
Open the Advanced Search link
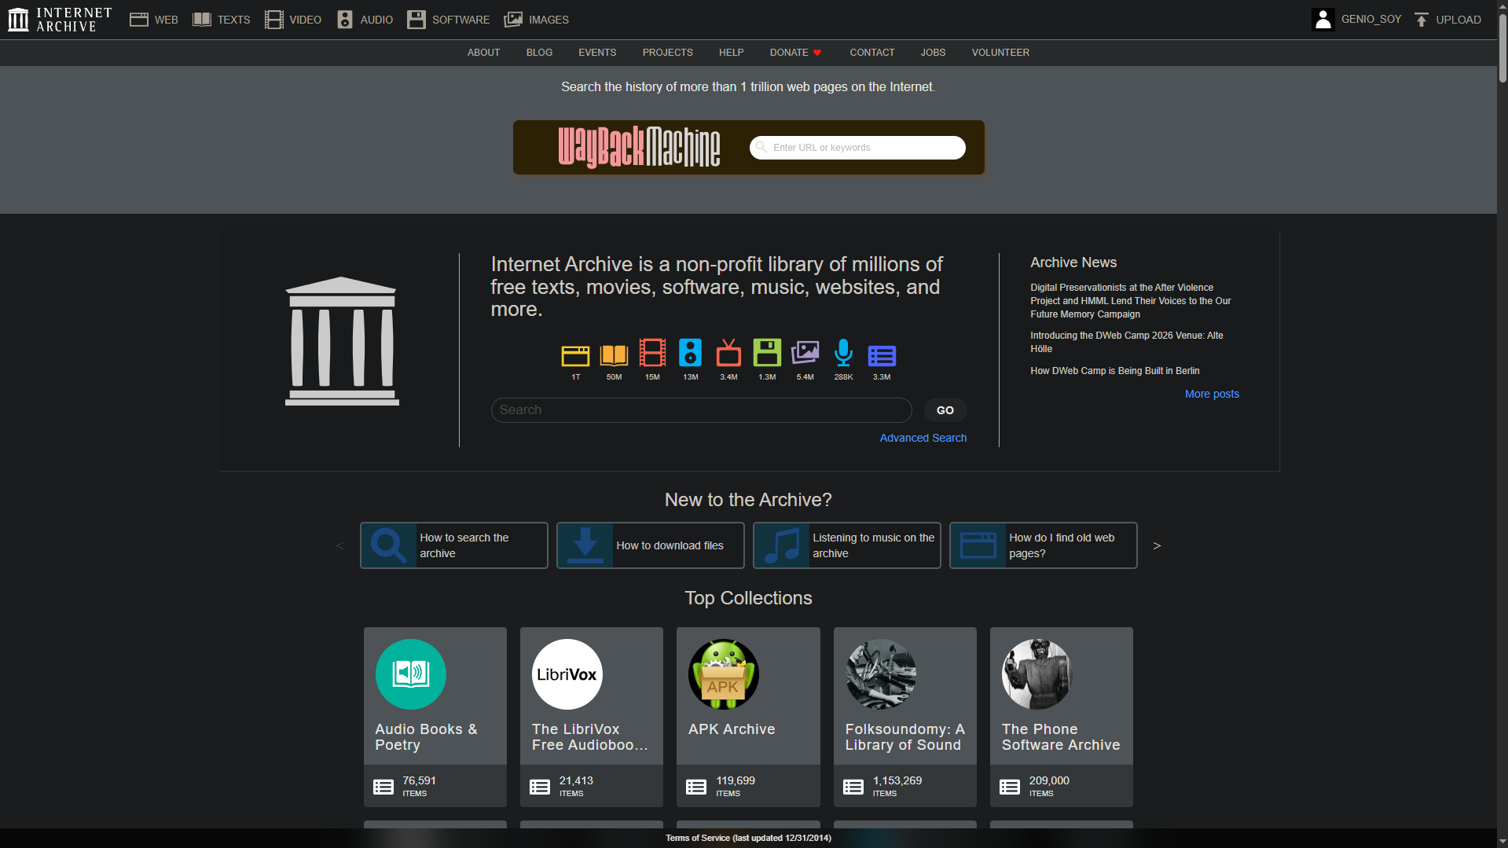pyautogui.click(x=923, y=438)
